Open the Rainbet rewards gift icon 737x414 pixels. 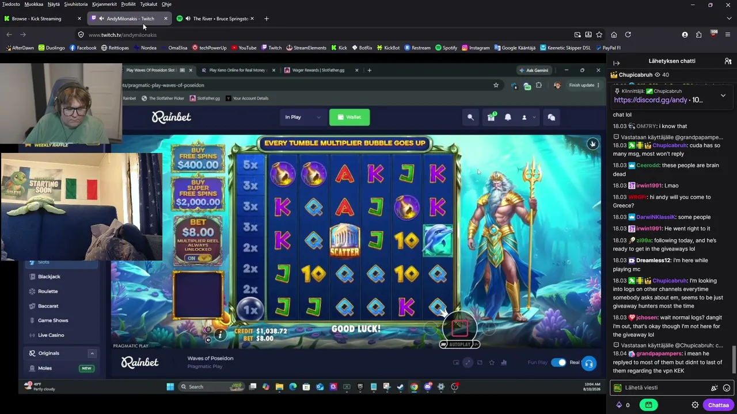click(x=491, y=117)
